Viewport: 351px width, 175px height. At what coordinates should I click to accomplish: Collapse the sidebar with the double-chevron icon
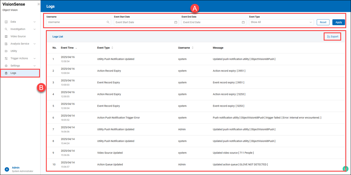click(x=39, y=4)
